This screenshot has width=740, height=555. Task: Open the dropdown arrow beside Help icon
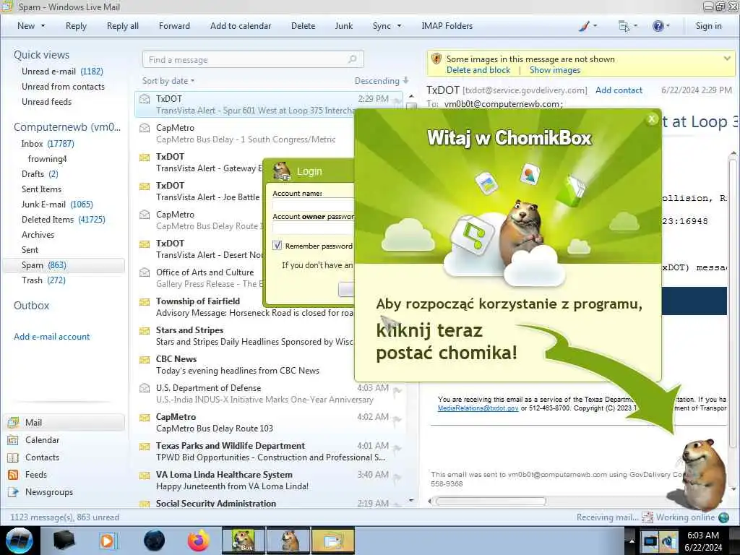coord(668,26)
